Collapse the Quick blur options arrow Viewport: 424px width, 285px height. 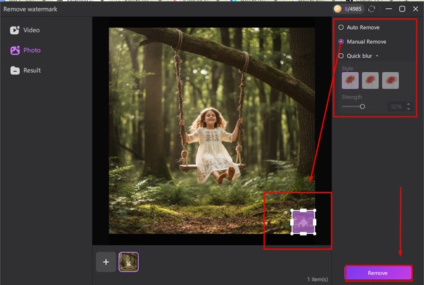tap(378, 56)
